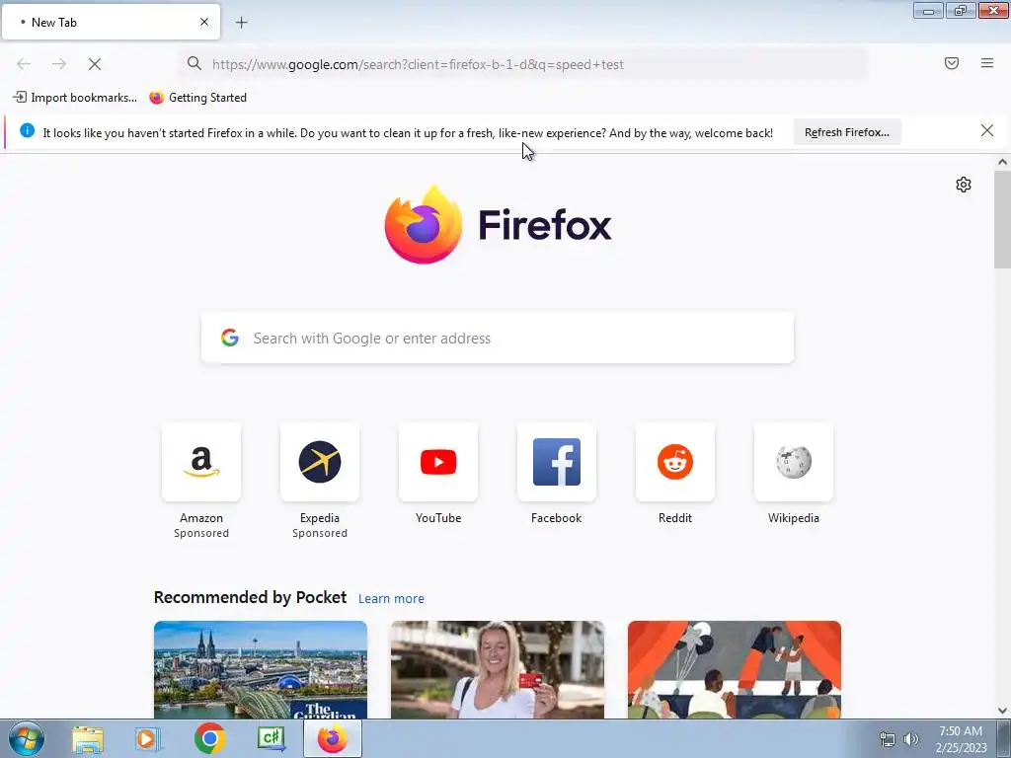Click the Firefox logo on the new tab page

[498, 225]
